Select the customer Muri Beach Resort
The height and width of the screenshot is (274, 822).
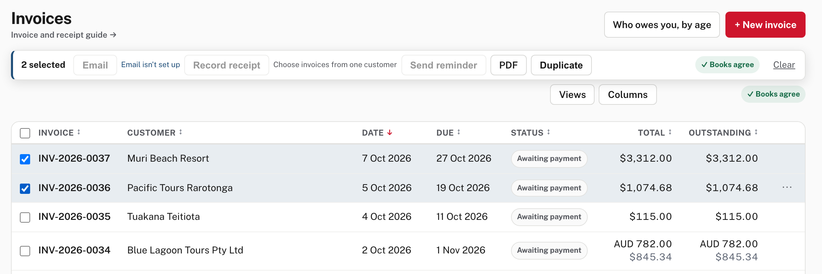[x=168, y=158]
